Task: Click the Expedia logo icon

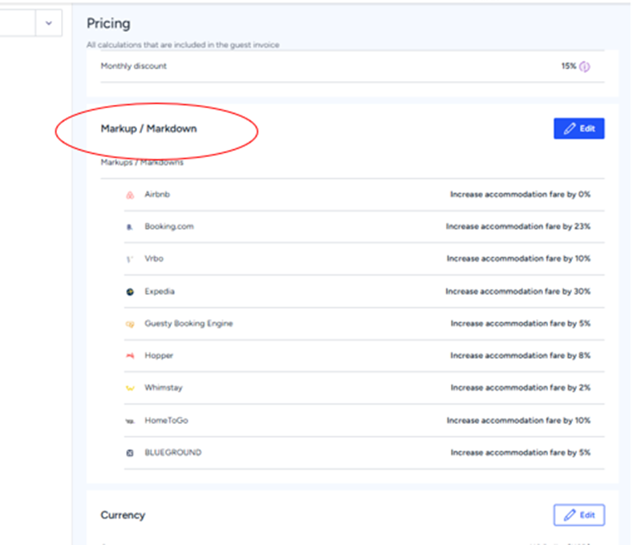Action: click(130, 292)
